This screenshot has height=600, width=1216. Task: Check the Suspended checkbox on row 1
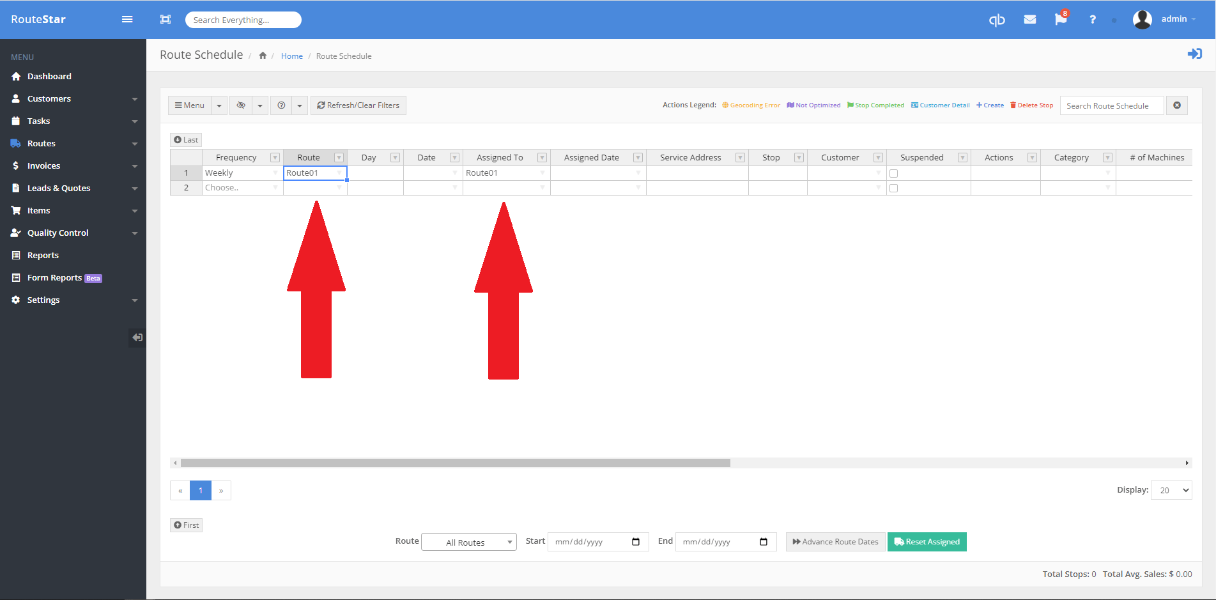[893, 173]
